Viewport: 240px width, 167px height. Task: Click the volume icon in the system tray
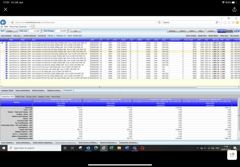[205, 148]
